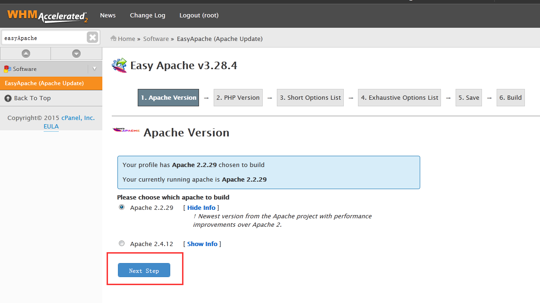Click the Next Step button
540x303 pixels.
[x=144, y=270]
